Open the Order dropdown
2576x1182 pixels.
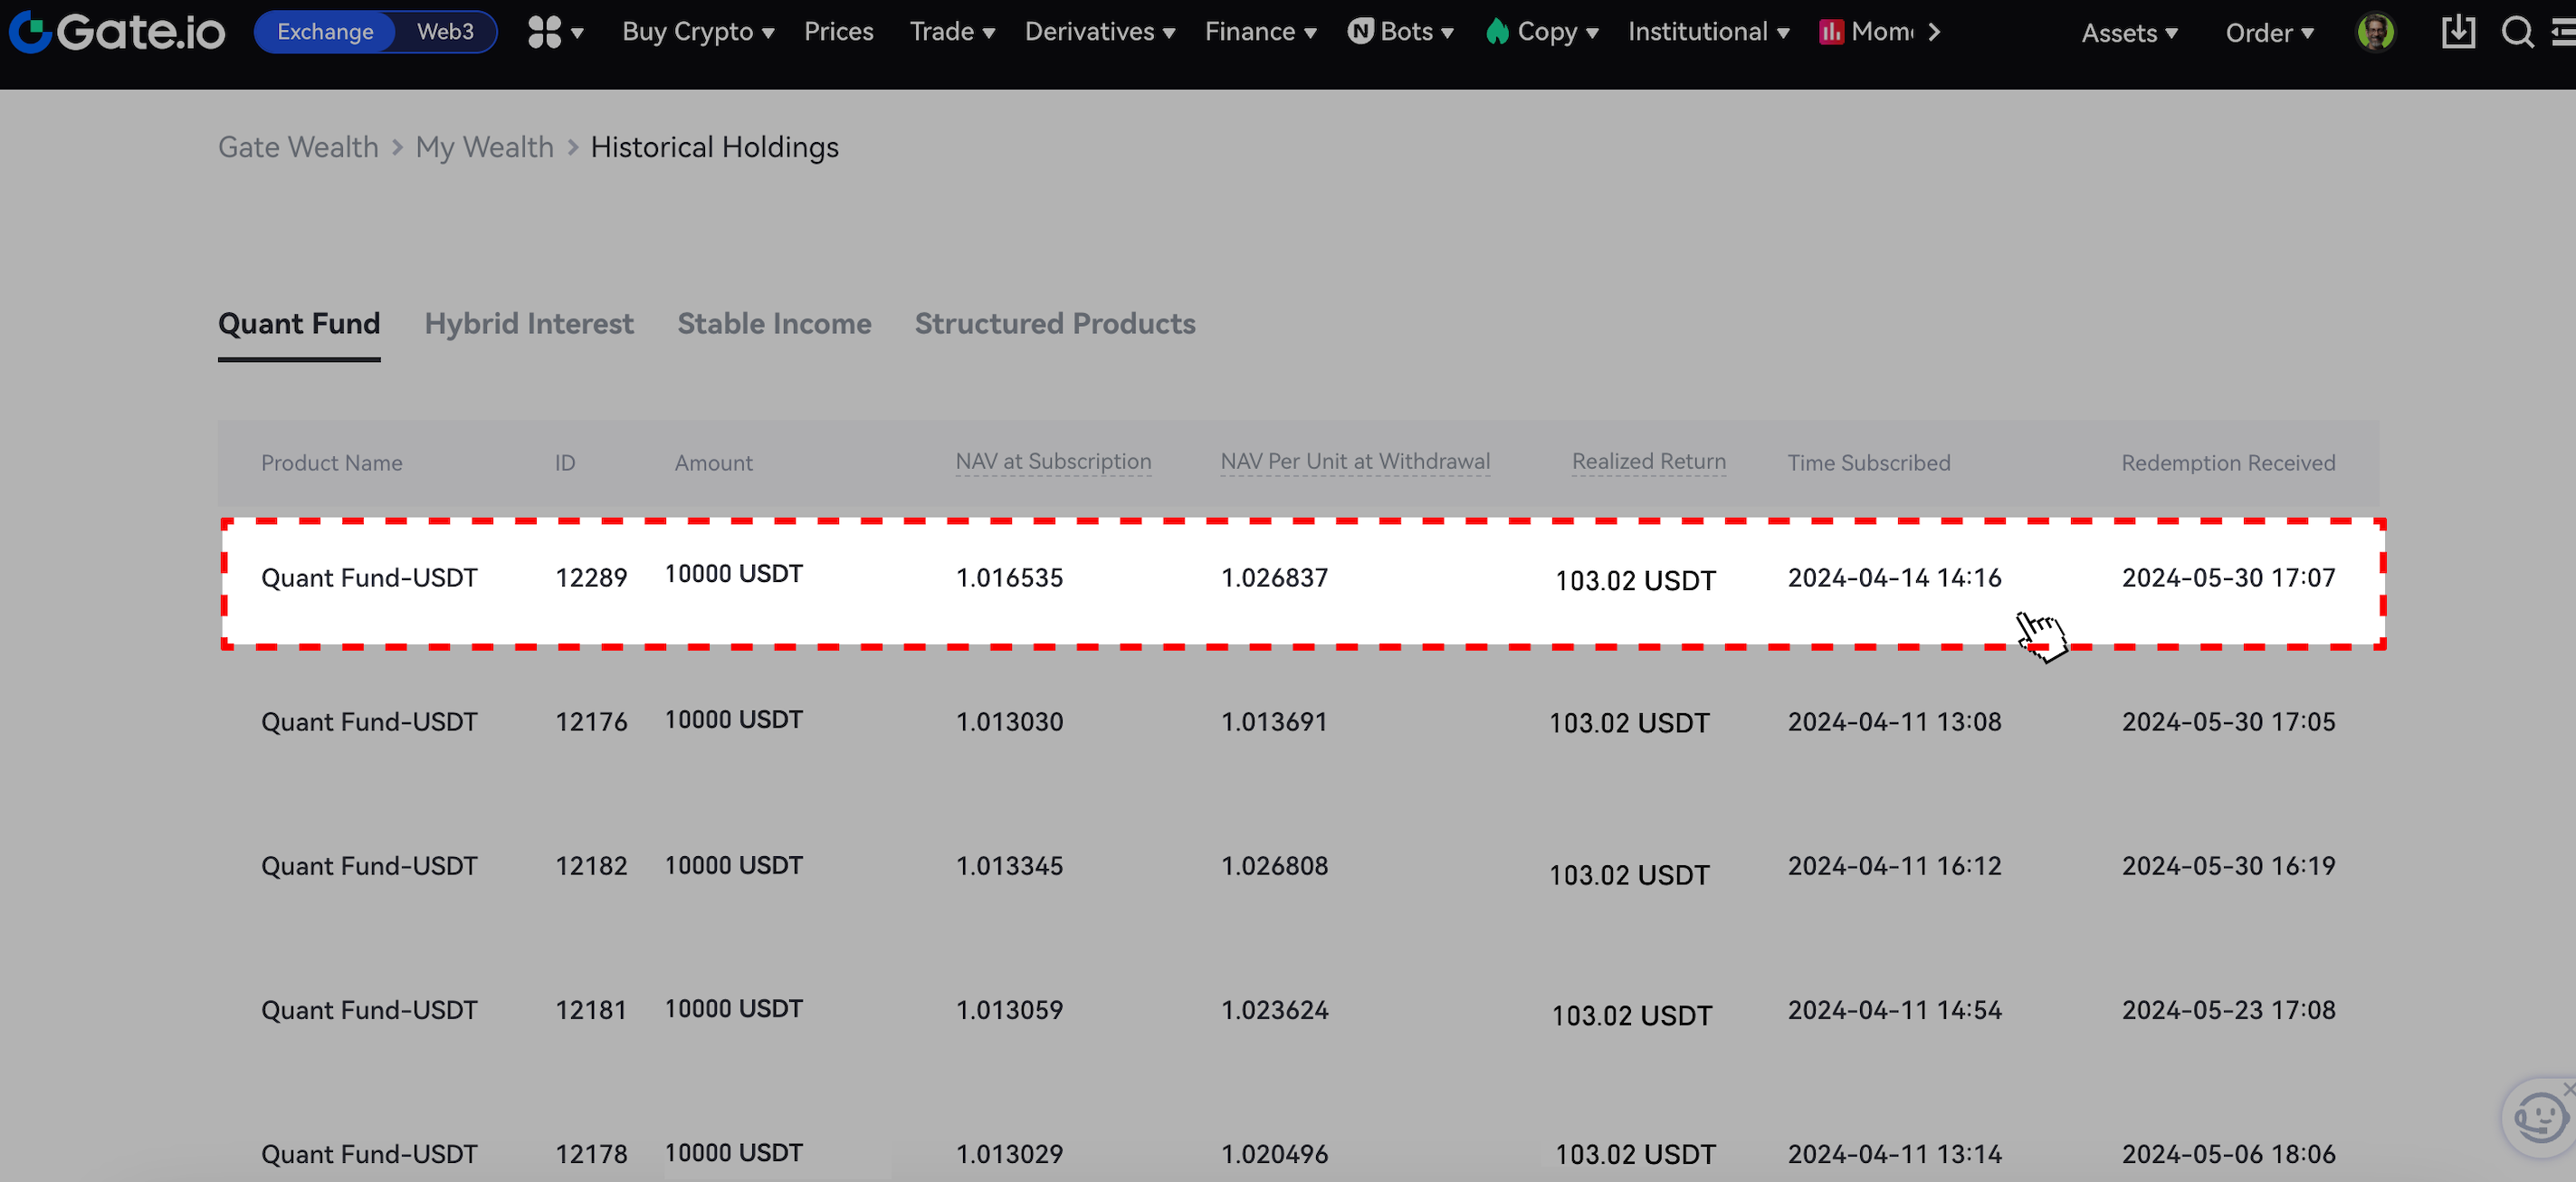(x=2269, y=33)
